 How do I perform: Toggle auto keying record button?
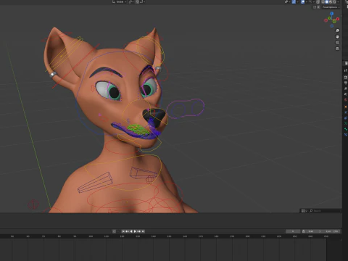tap(114, 231)
